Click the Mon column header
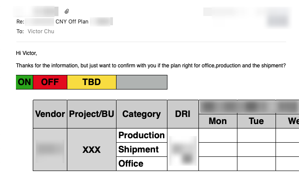The image size is (299, 179). 218,121
